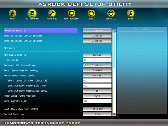Viewport: 168px width, 126px height.
Task: Select Load Optimized GPU OC Setting label
Action: [23, 41]
